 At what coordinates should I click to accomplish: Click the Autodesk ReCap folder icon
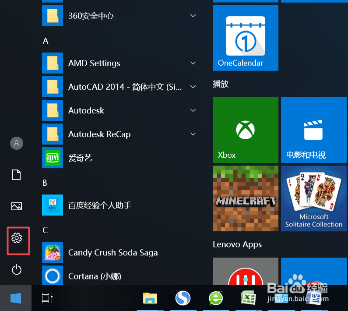[53, 134]
